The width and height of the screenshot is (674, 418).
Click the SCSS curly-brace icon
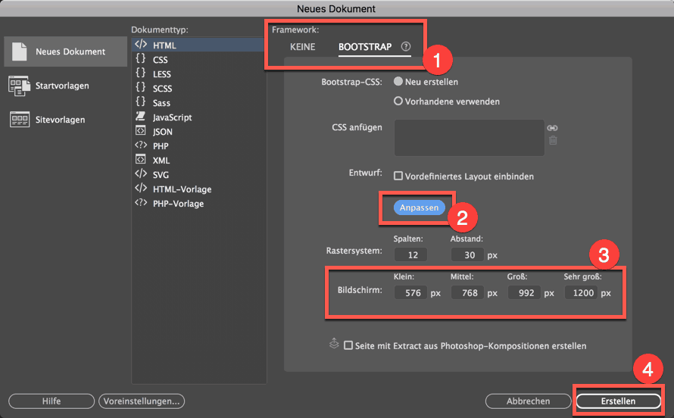tap(141, 87)
